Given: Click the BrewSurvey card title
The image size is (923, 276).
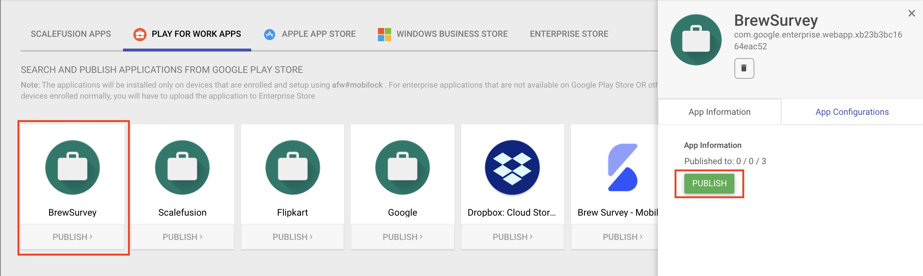Looking at the screenshot, I should 73,212.
